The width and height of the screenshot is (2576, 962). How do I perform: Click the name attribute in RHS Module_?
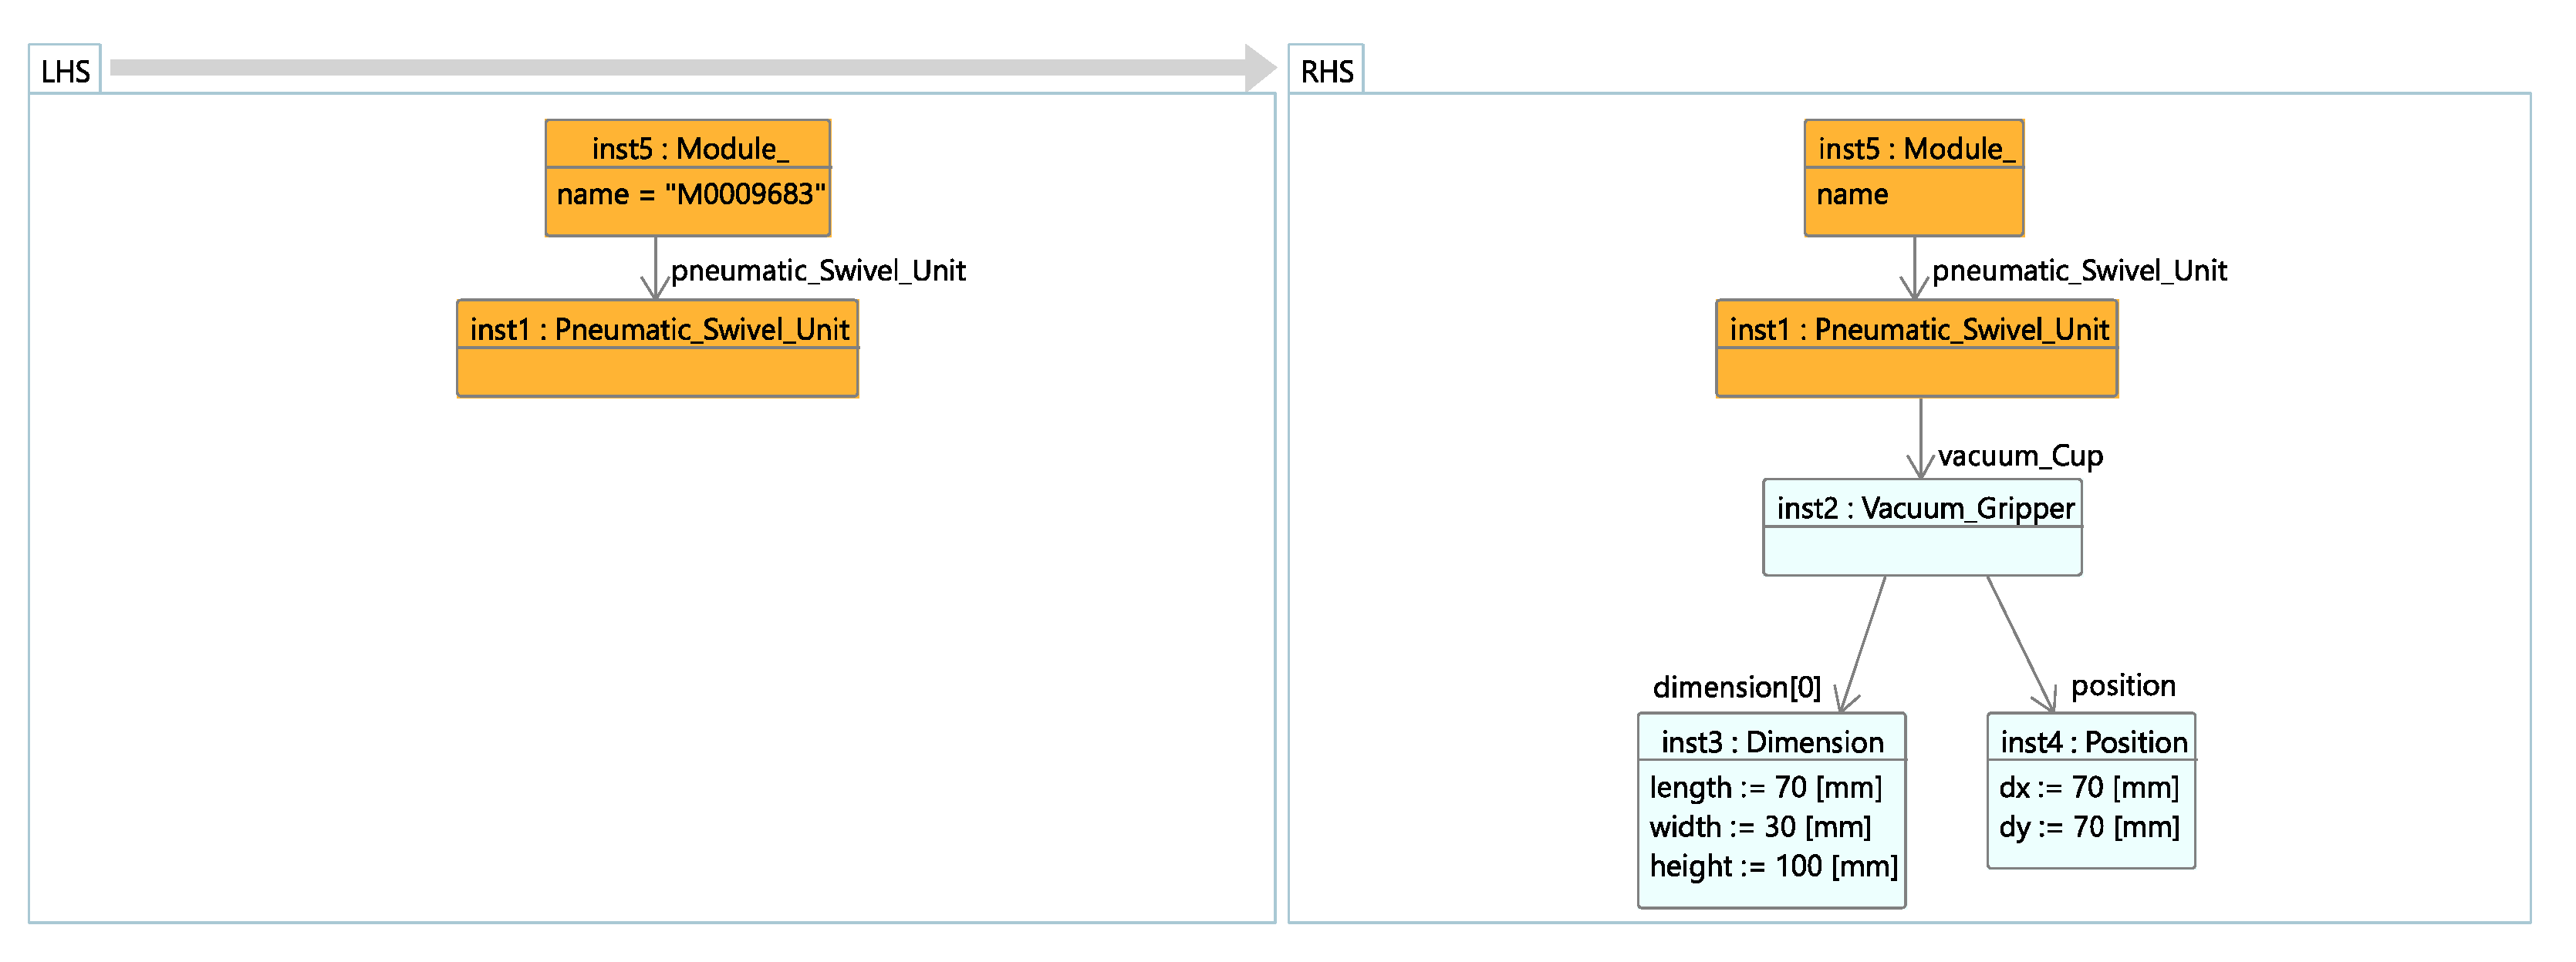[x=1852, y=193]
